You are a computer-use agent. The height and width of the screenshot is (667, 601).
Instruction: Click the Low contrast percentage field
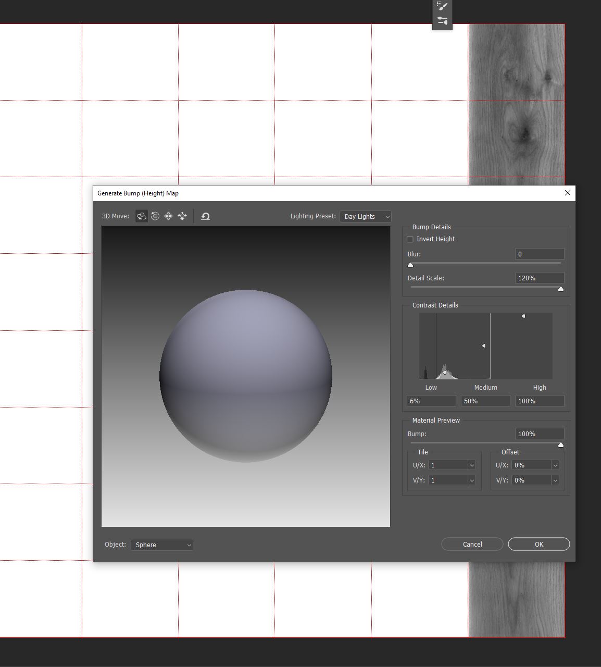(431, 401)
